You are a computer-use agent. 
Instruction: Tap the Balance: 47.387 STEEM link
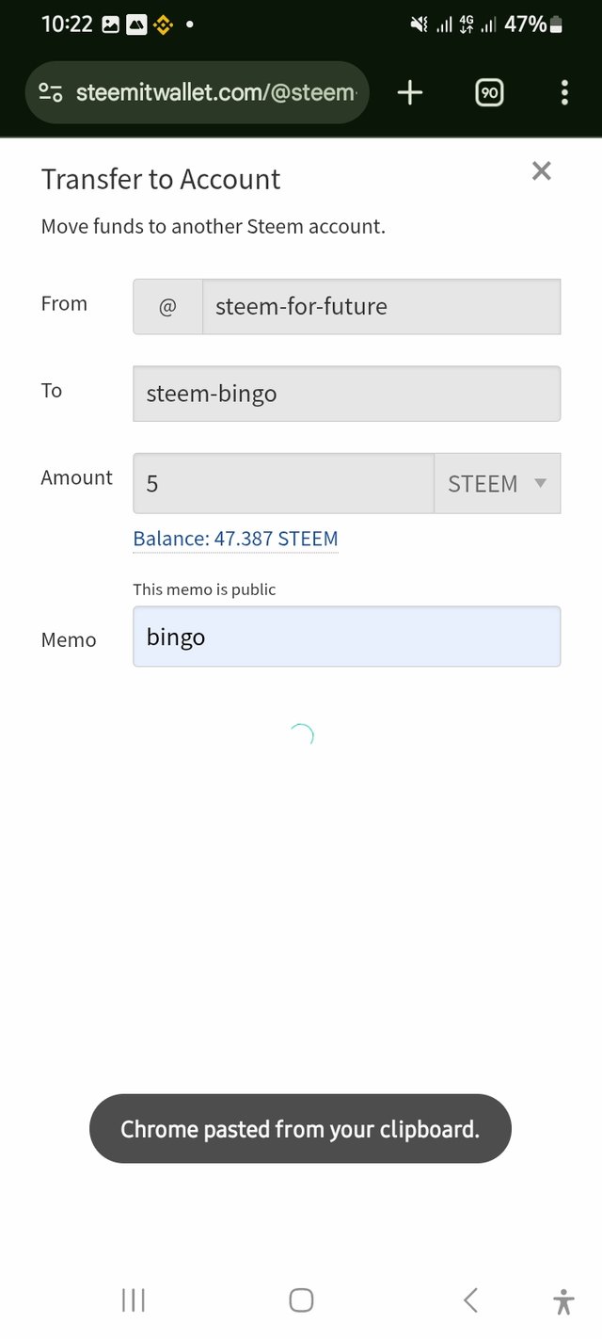click(235, 539)
